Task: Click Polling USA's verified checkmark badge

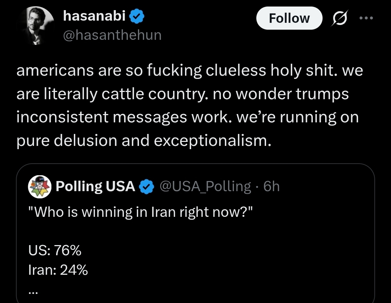Action: tap(146, 187)
